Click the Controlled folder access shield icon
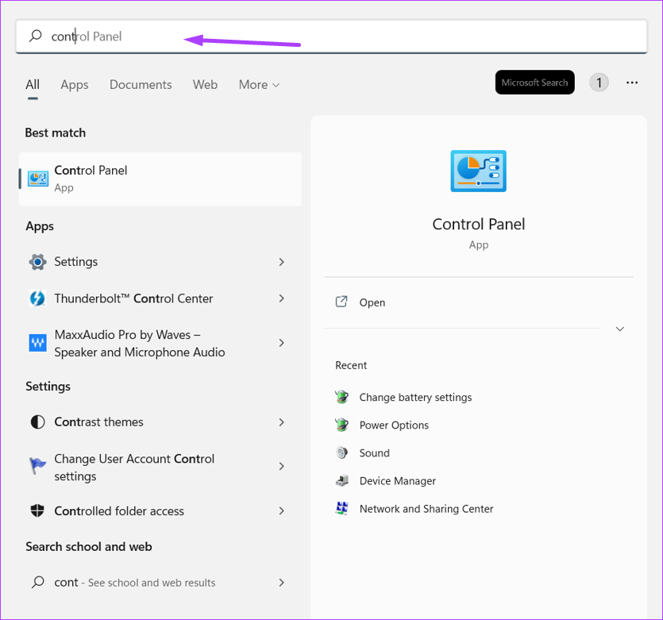Image resolution: width=663 pixels, height=620 pixels. (x=37, y=511)
